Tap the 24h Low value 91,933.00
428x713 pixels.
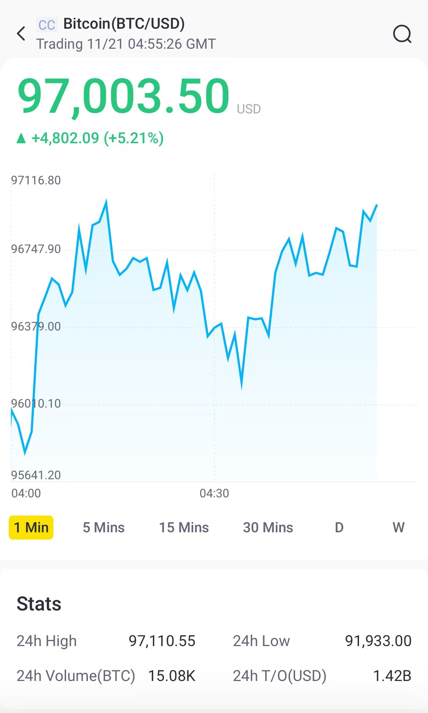point(378,641)
